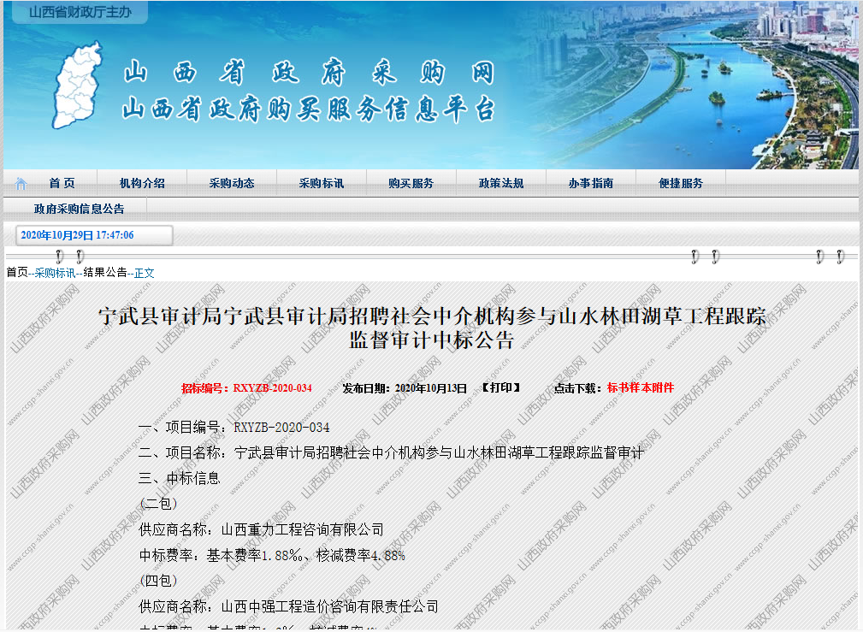Click the 基本费率1.88‰ rate line
This screenshot has height=632, width=863.
coord(272,556)
